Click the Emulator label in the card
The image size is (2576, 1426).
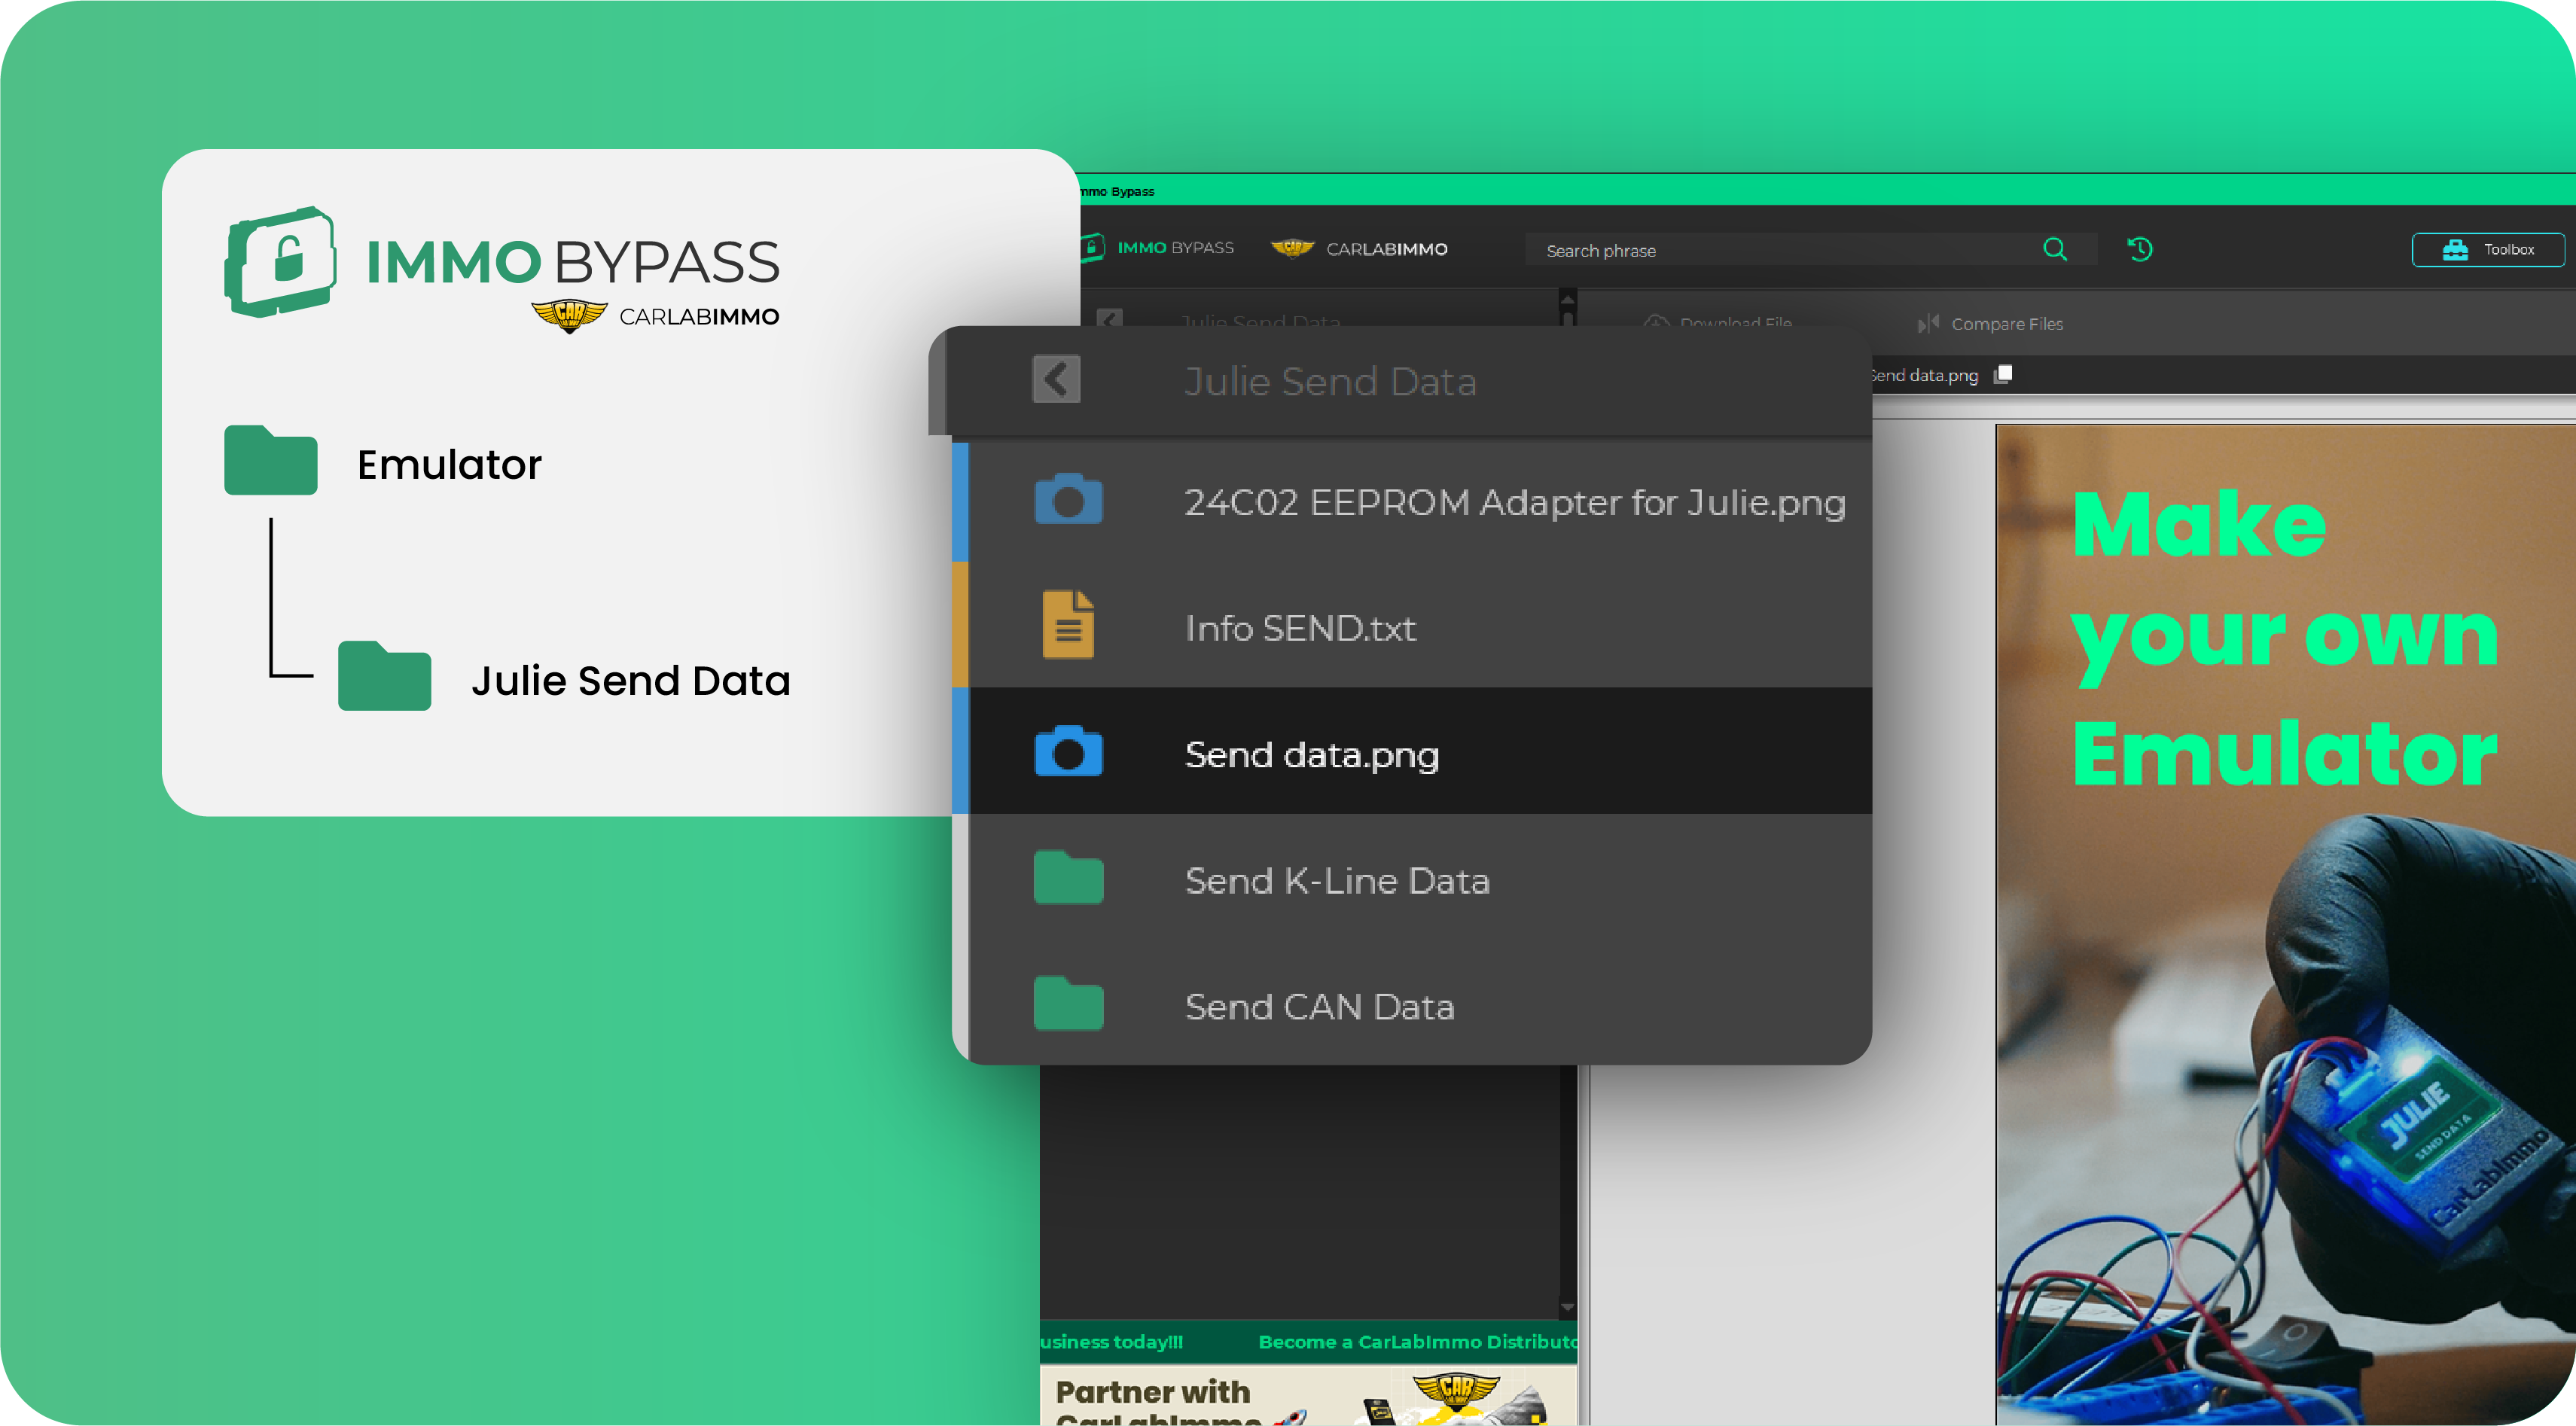click(449, 464)
